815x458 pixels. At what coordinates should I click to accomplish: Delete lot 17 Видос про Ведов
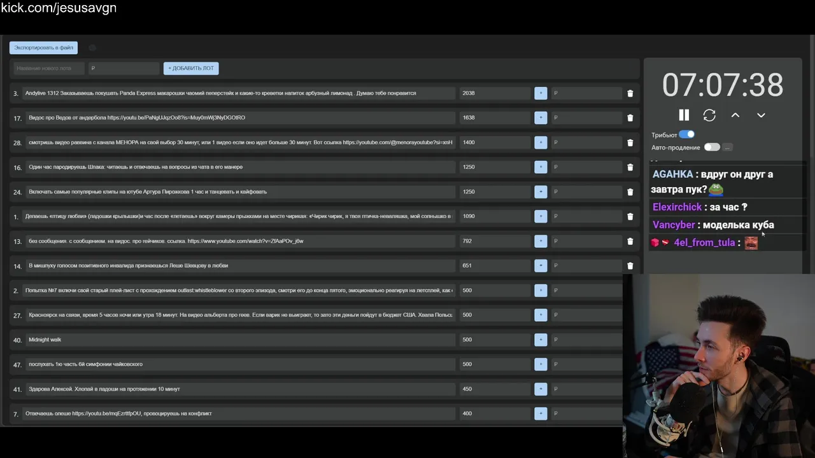[630, 118]
